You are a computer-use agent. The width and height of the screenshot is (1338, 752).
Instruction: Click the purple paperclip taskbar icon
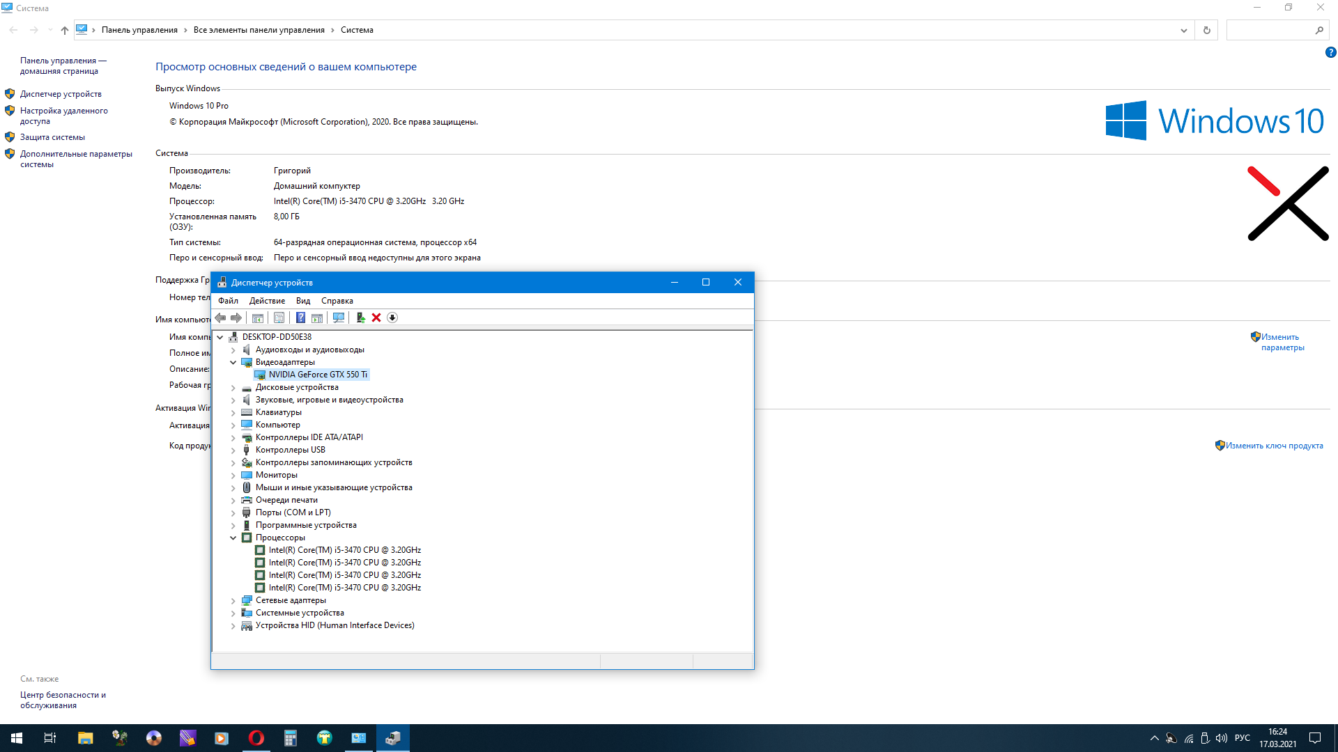(188, 738)
